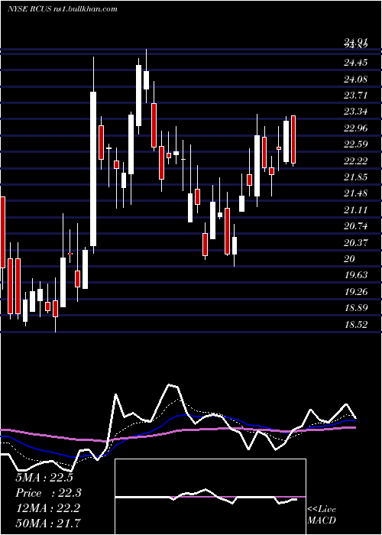
Task: Click the 50MA : 21.7 readout
Action: coord(48,524)
